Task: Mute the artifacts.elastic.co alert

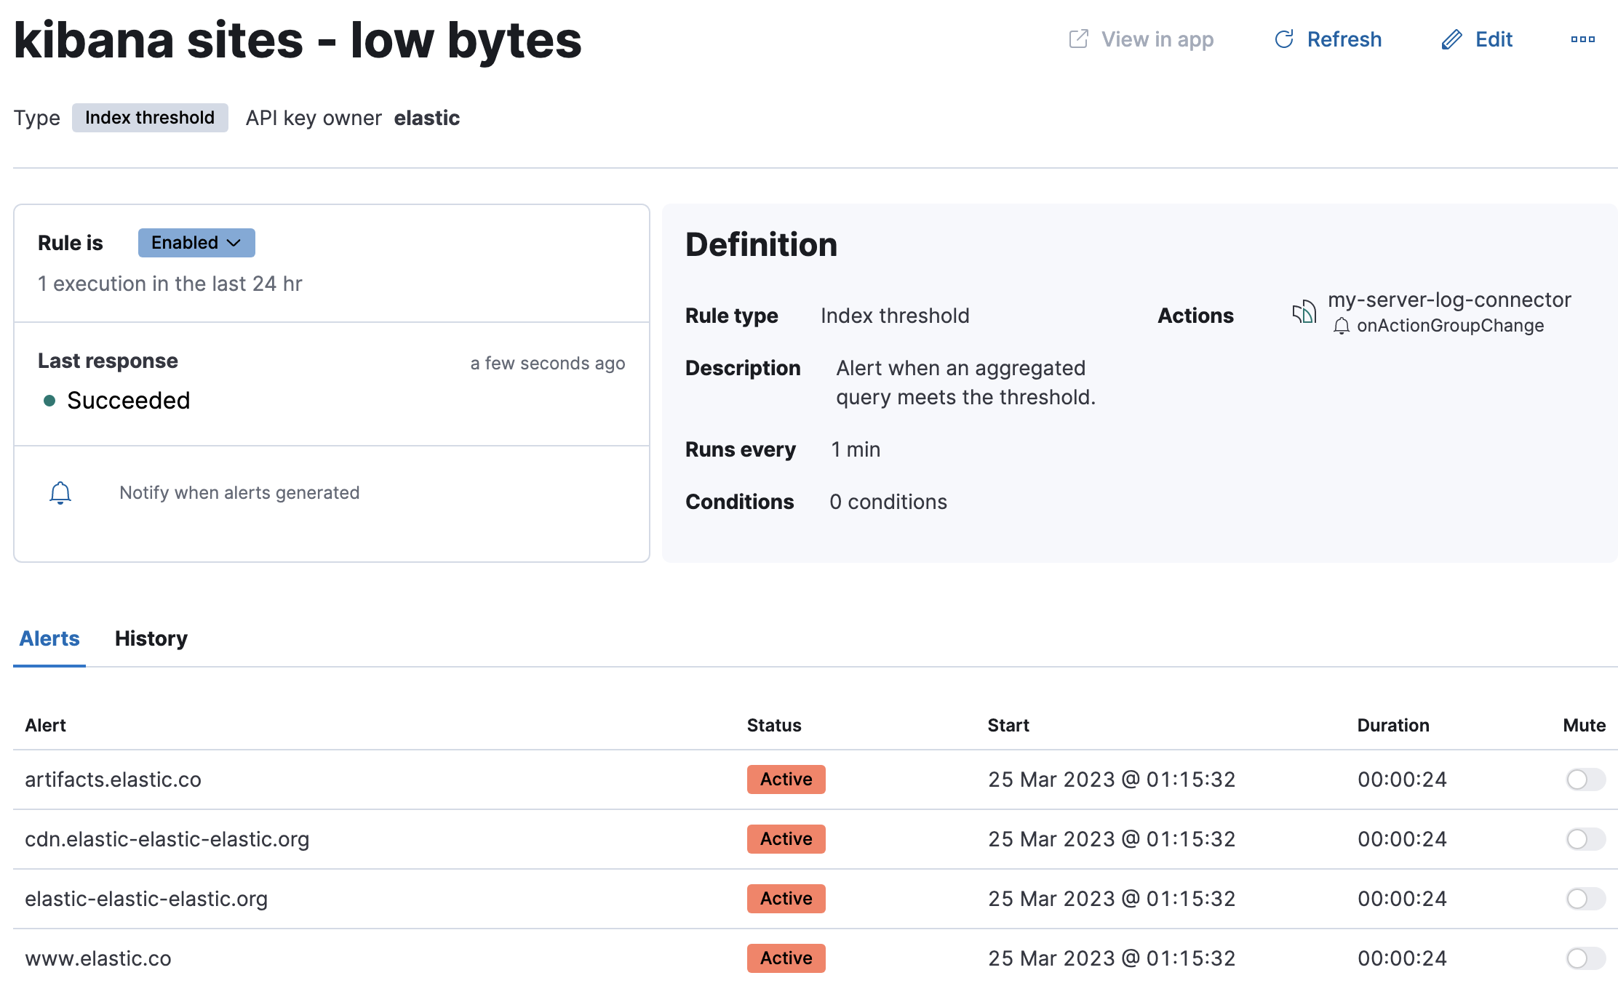Action: [1585, 779]
